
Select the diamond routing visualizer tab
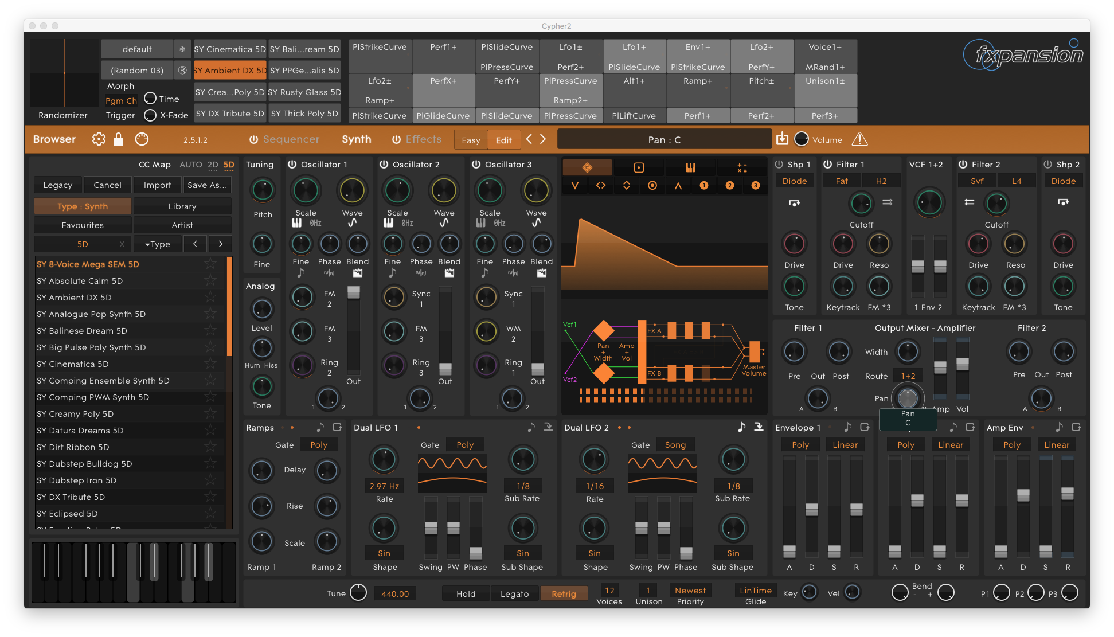(x=587, y=167)
